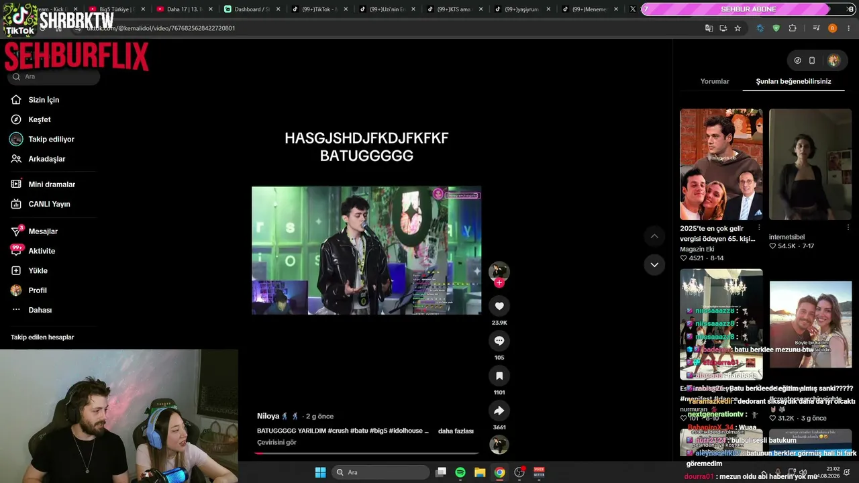The height and width of the screenshot is (483, 859).
Task: Open the Chrome extensions puzzle icon
Action: pos(793,28)
